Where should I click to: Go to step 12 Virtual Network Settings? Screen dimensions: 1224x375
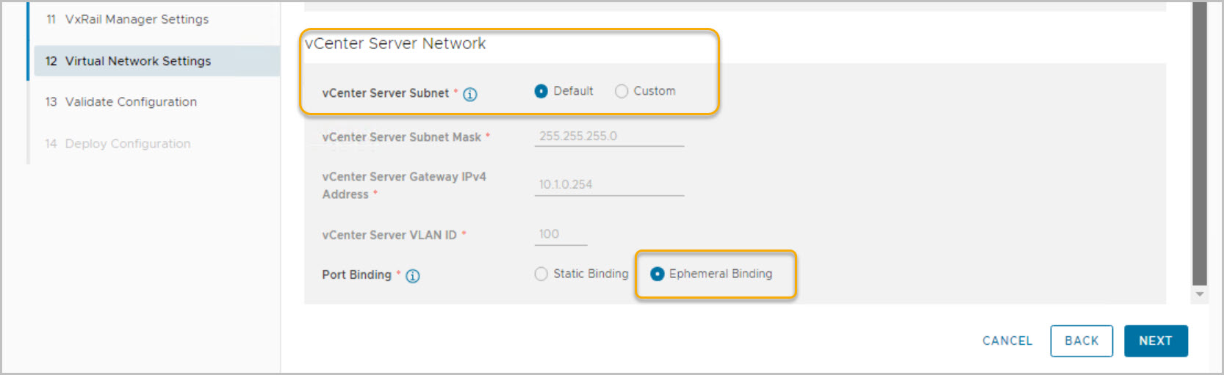coord(138,61)
